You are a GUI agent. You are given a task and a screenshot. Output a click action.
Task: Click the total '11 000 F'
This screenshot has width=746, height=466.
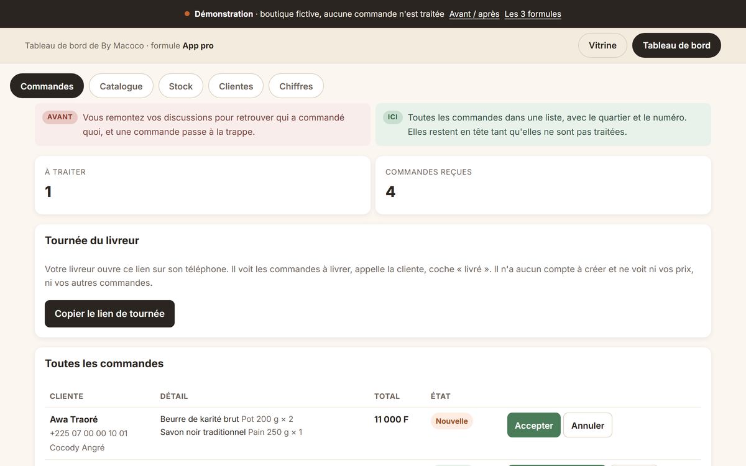point(392,419)
